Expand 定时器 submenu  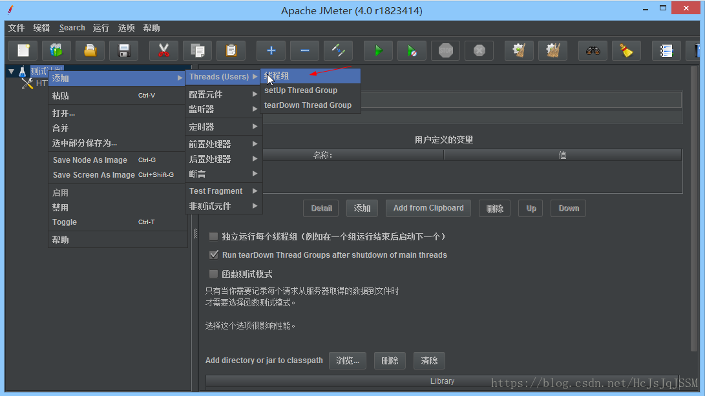pos(224,127)
